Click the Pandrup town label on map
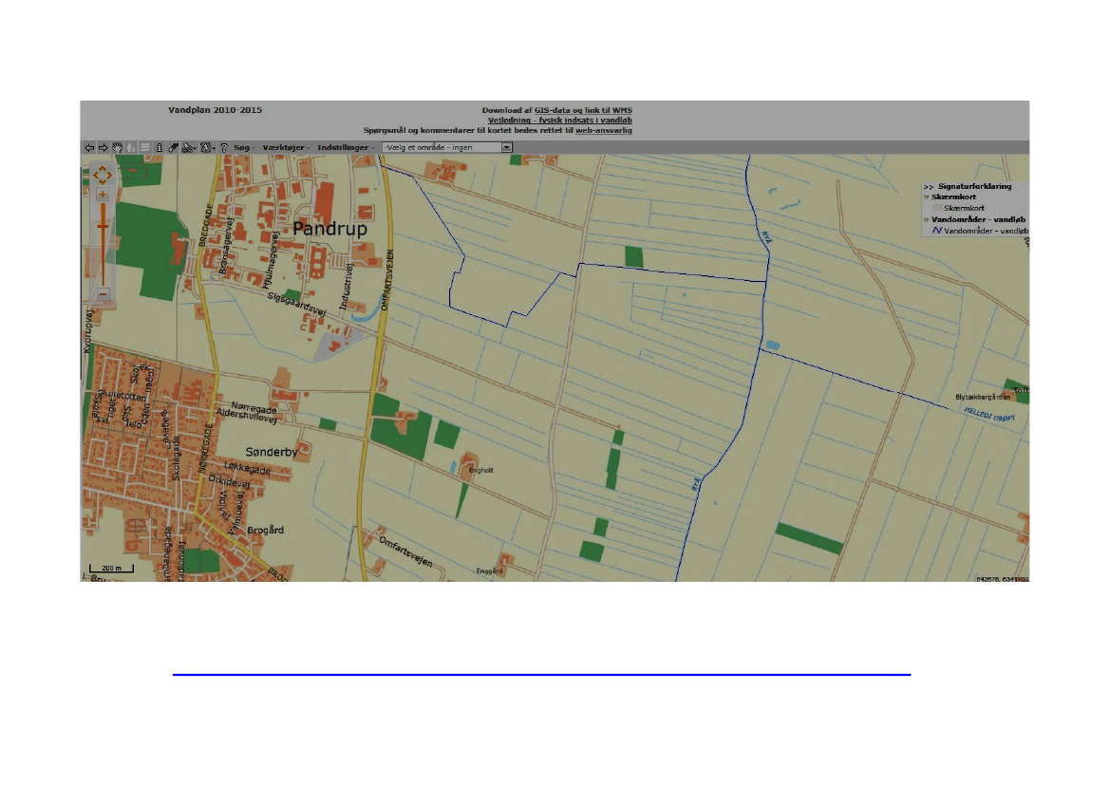This screenshot has width=1110, height=785. point(329,229)
